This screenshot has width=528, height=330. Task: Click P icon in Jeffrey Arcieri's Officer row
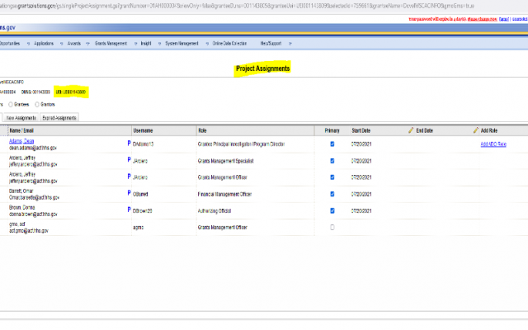(129, 176)
